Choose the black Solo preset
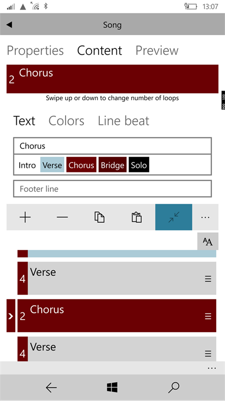Viewport: 225px width, 401px height. click(x=139, y=165)
